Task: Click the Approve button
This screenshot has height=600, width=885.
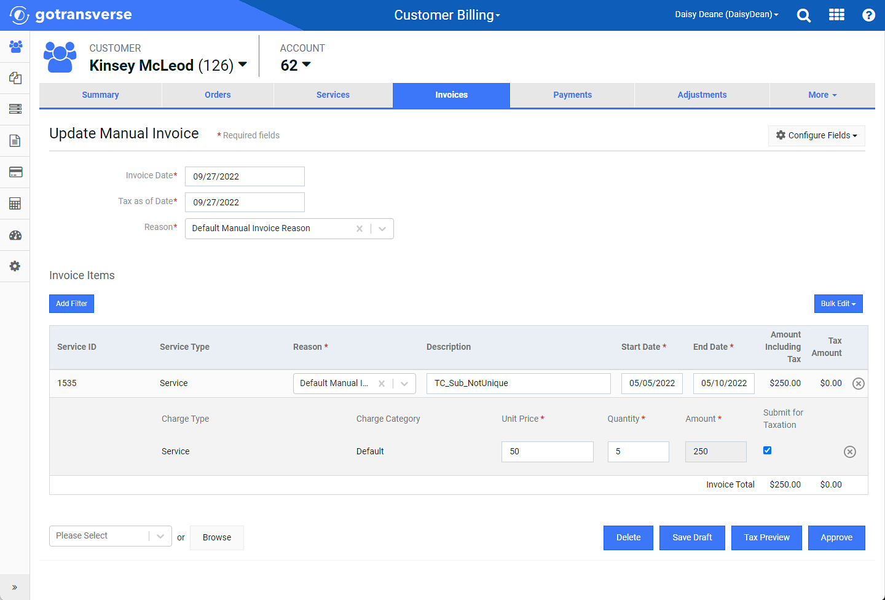Action: (x=836, y=538)
